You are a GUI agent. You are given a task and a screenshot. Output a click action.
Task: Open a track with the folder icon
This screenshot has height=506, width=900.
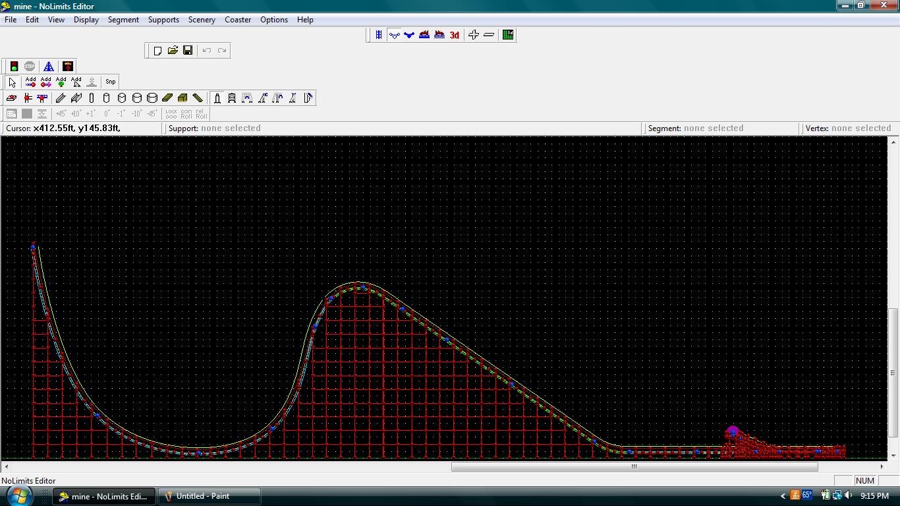173,51
